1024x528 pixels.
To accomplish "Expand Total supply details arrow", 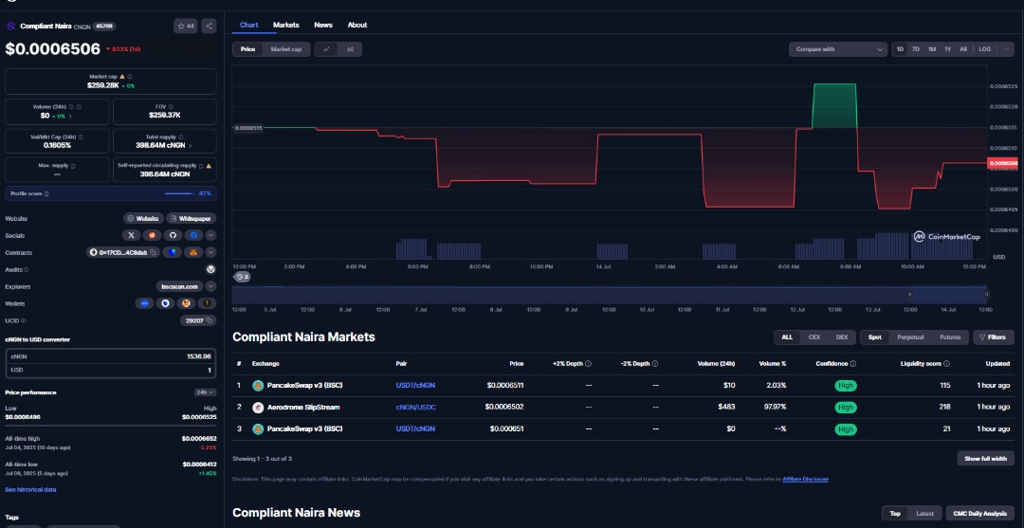I will click(x=192, y=146).
